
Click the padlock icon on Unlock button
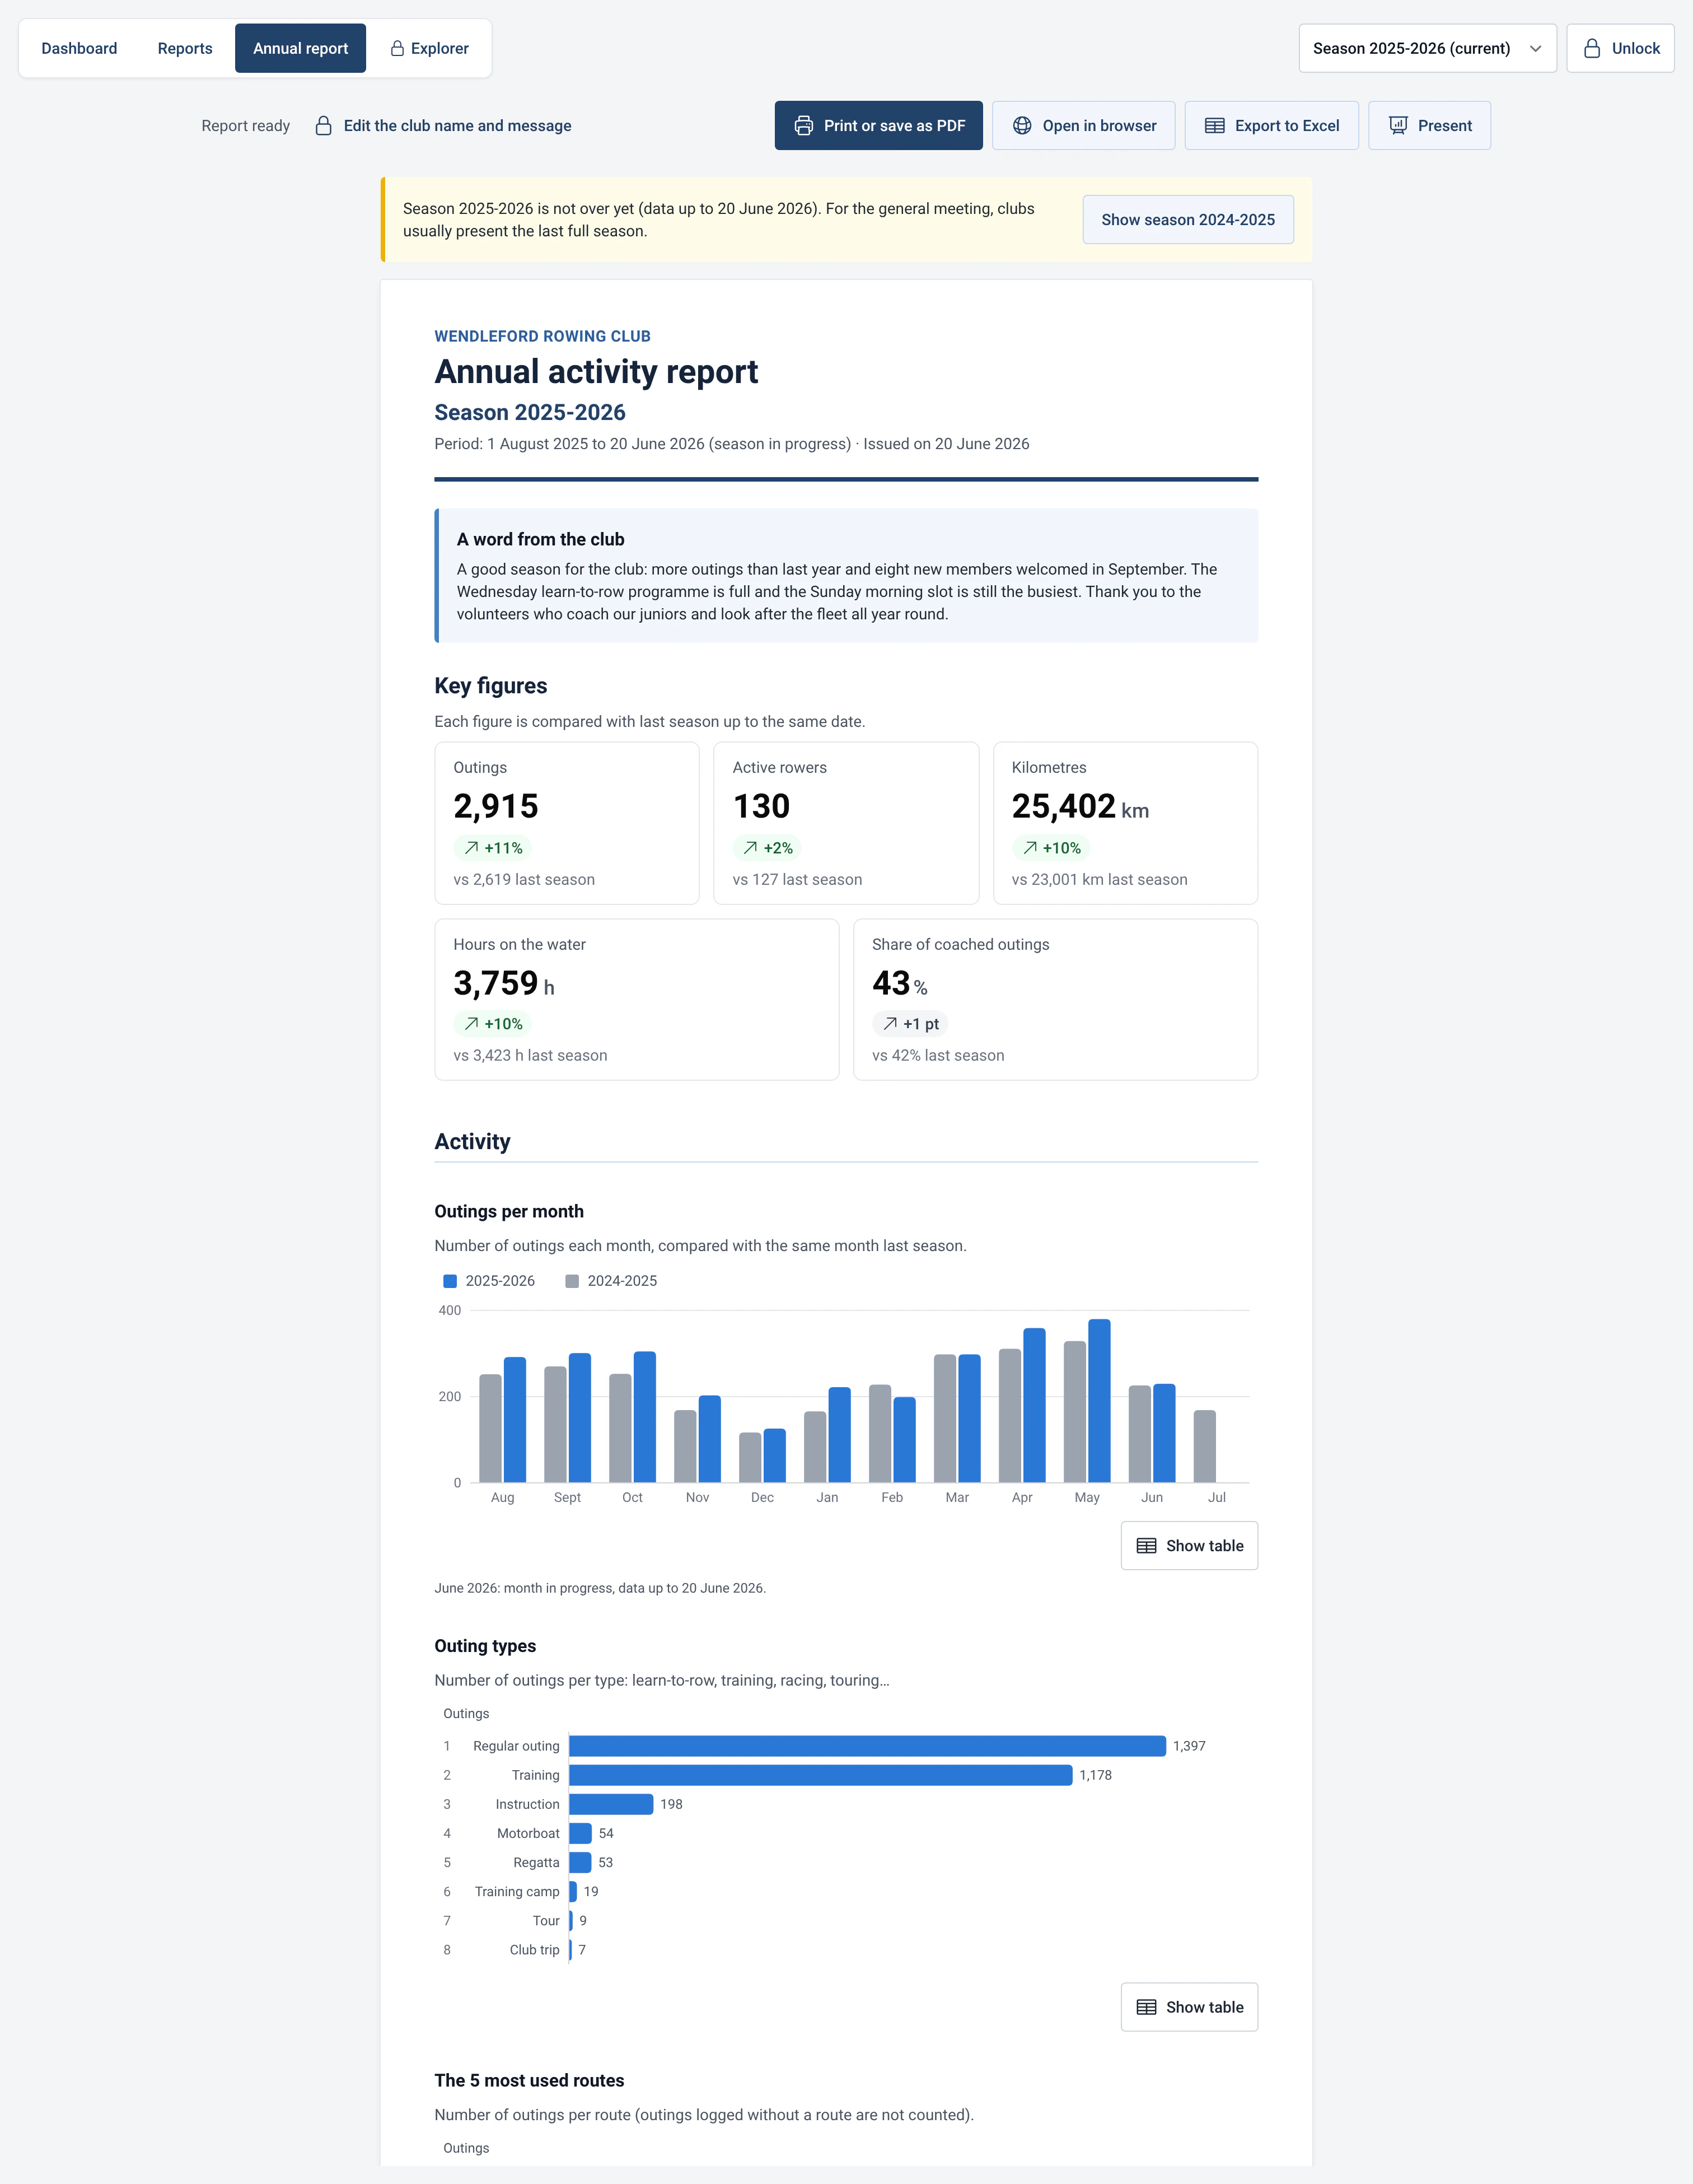[x=1592, y=48]
